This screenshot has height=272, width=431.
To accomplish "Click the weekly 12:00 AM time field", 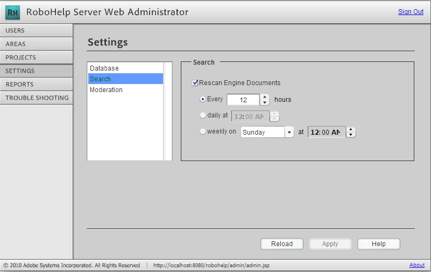I will (327, 132).
